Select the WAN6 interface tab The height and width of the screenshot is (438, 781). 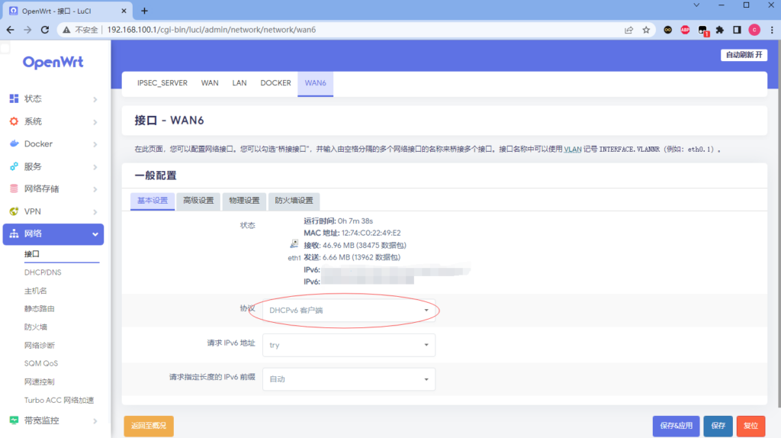(x=315, y=83)
